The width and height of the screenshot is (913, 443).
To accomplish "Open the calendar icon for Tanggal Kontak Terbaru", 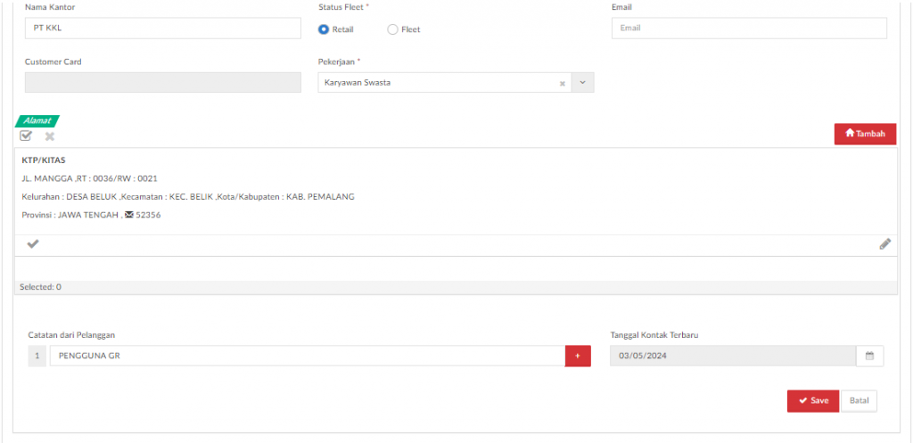I will click(869, 356).
